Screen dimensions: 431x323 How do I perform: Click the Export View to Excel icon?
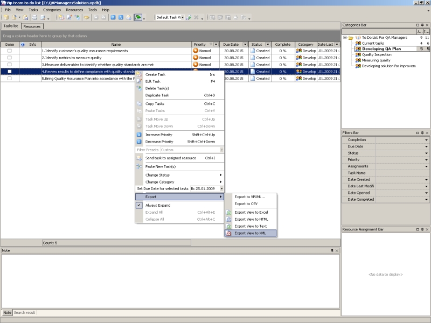click(229, 213)
